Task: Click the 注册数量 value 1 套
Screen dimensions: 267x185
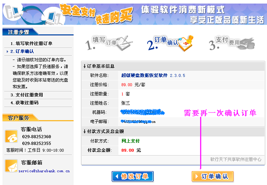Action: 126,94
